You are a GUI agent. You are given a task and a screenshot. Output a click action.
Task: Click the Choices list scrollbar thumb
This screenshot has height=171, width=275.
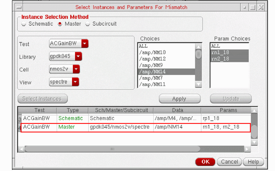pyautogui.click(x=198, y=55)
